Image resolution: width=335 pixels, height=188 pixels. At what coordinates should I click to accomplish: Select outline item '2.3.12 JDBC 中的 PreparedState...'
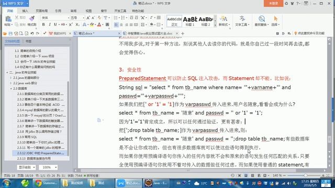tap(41, 153)
